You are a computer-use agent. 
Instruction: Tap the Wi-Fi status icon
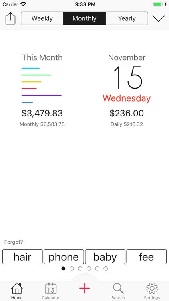pyautogui.click(x=23, y=4)
